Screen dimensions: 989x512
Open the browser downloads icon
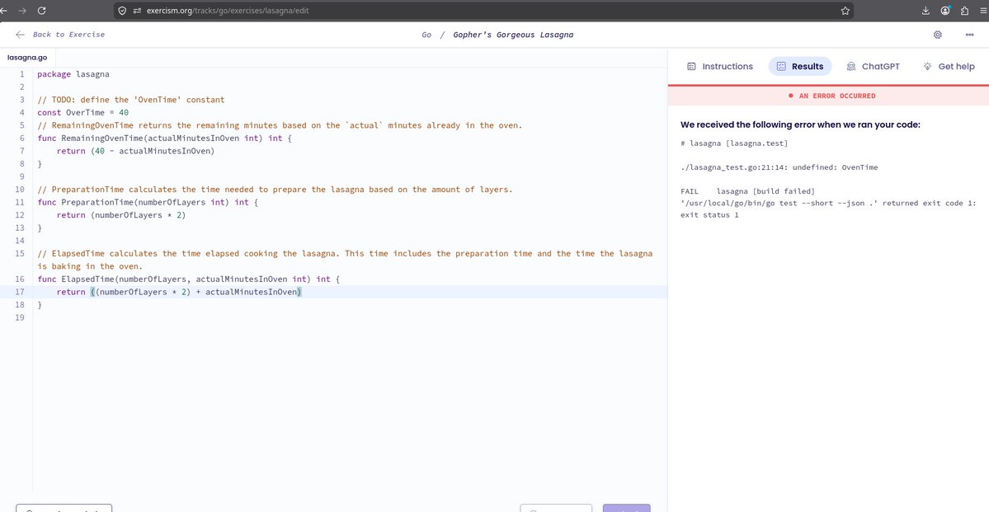[x=926, y=11]
